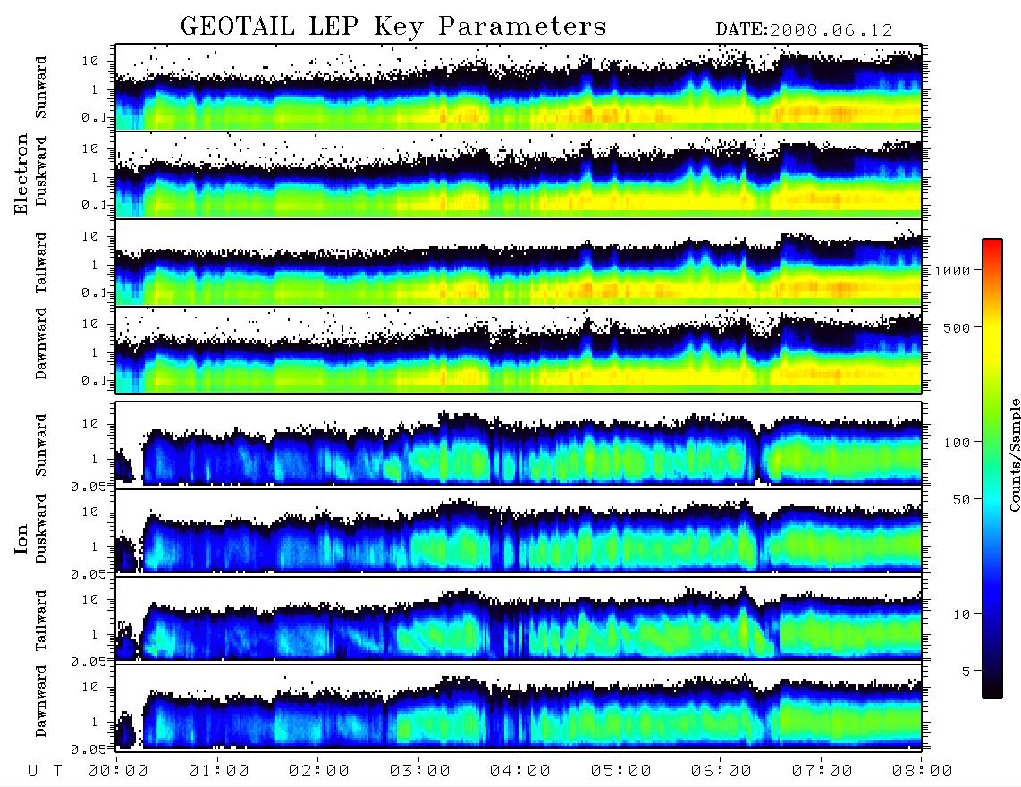Click the "Sunward" label of the Ion group
Viewport: 1021px width, 787px height.
click(41, 444)
